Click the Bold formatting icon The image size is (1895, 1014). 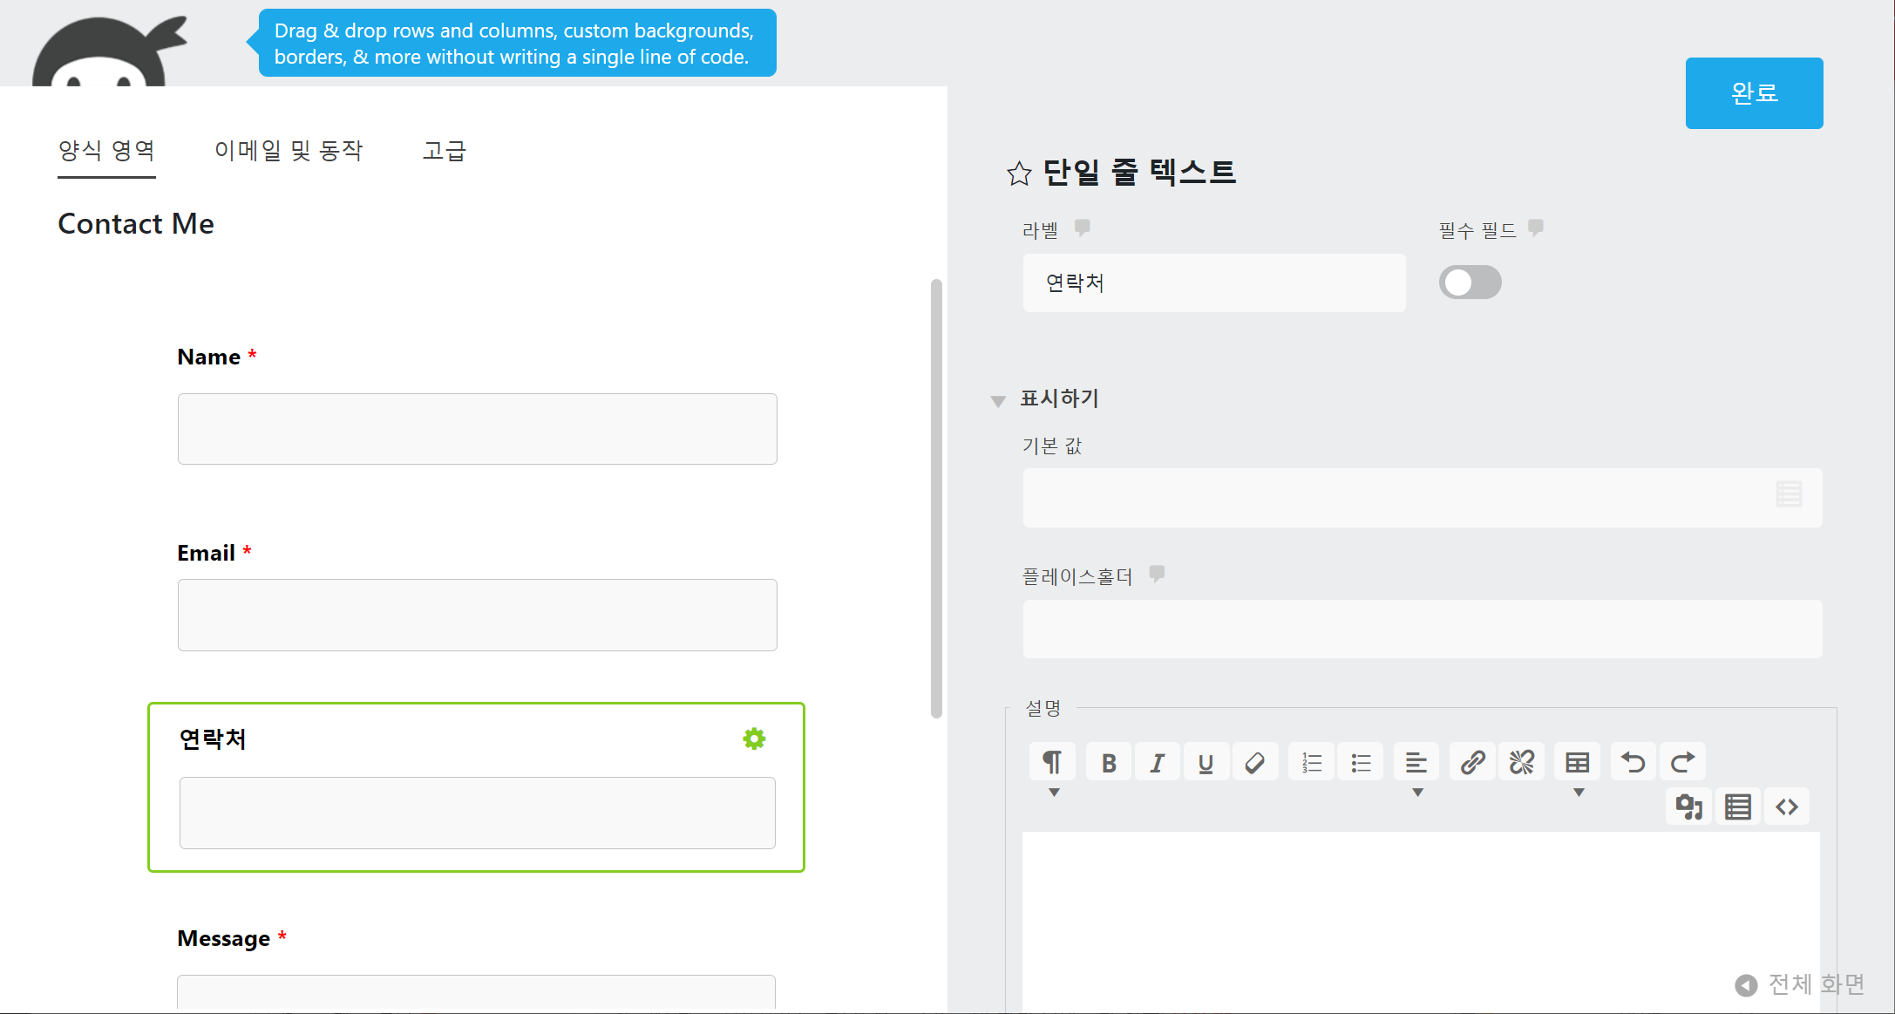1109,763
